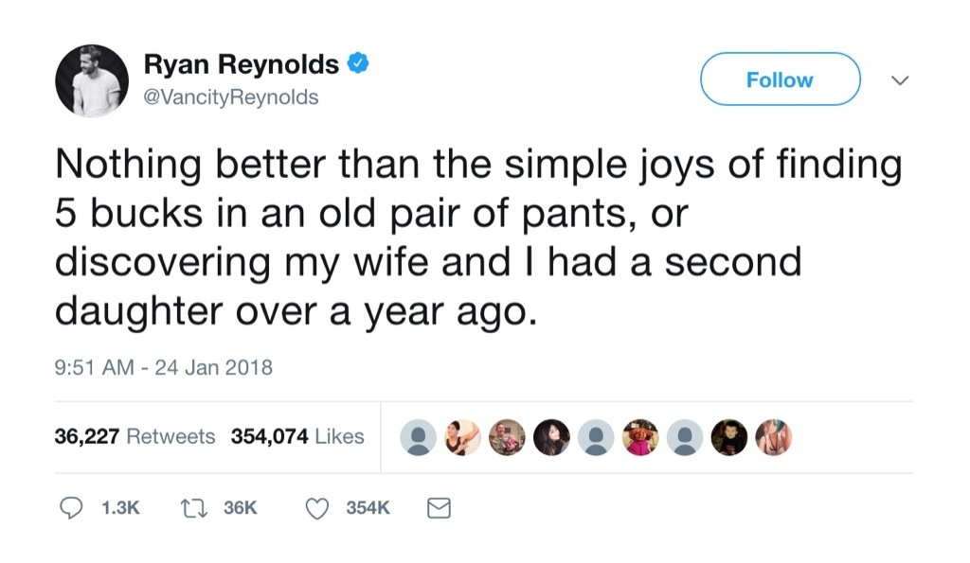Click Ryan Reynolds profile picture

click(91, 79)
